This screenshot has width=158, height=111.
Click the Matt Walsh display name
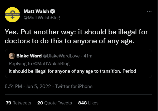36,12
